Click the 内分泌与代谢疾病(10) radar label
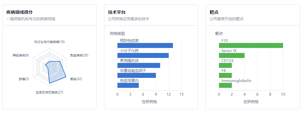The height and width of the screenshot is (114, 303). [49, 42]
